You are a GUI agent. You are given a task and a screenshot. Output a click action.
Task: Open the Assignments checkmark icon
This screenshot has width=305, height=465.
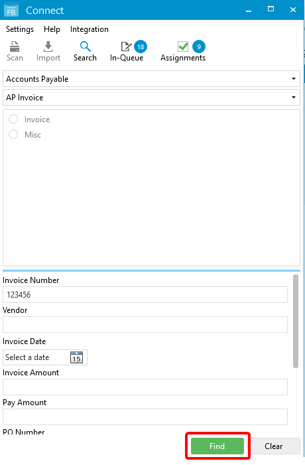click(x=183, y=46)
